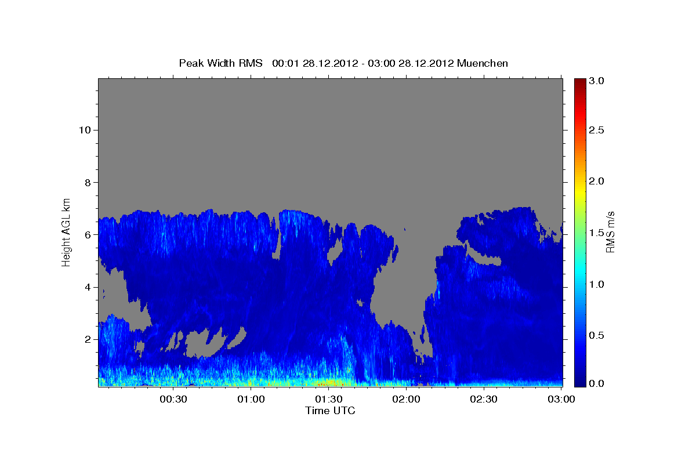The image size is (696, 464).
Task: Click the 1.0 colorbar value
Action: pos(597,284)
